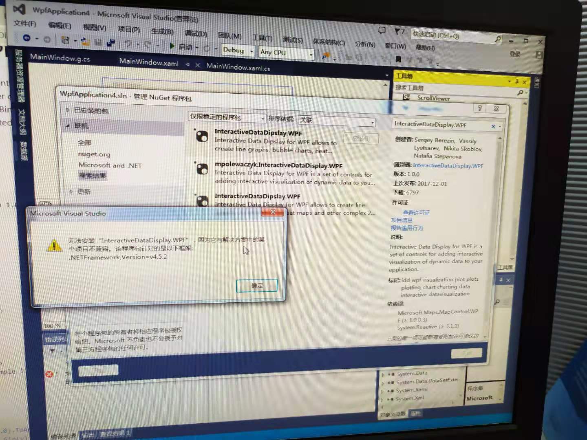Click the 快速启动 quick launch search field

452,36
